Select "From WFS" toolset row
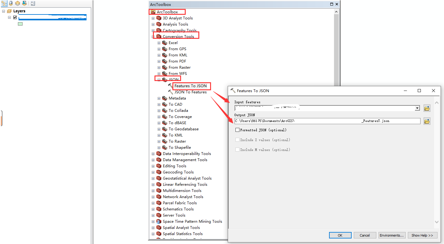The width and height of the screenshot is (444, 244). coord(178,74)
